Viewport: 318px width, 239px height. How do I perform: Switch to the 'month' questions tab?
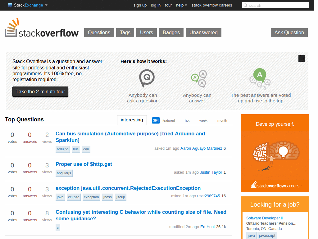pos(222,120)
